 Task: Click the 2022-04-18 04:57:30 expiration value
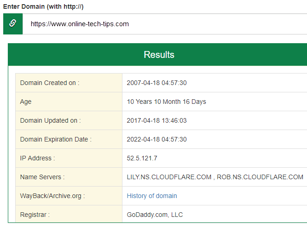[x=156, y=139]
